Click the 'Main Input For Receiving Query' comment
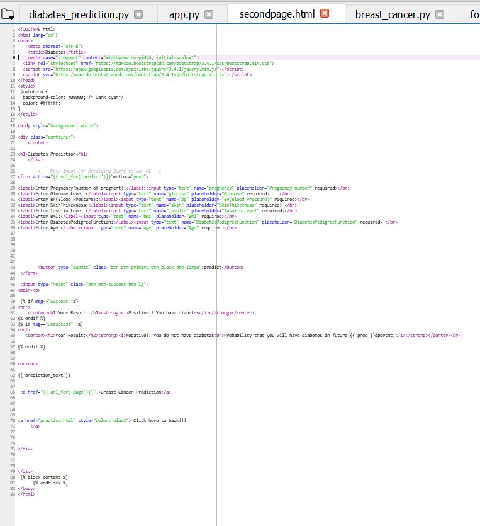480x526 pixels. coord(99,171)
